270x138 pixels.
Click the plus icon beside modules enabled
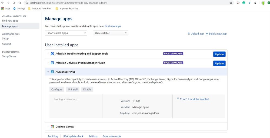click(x=178, y=99)
